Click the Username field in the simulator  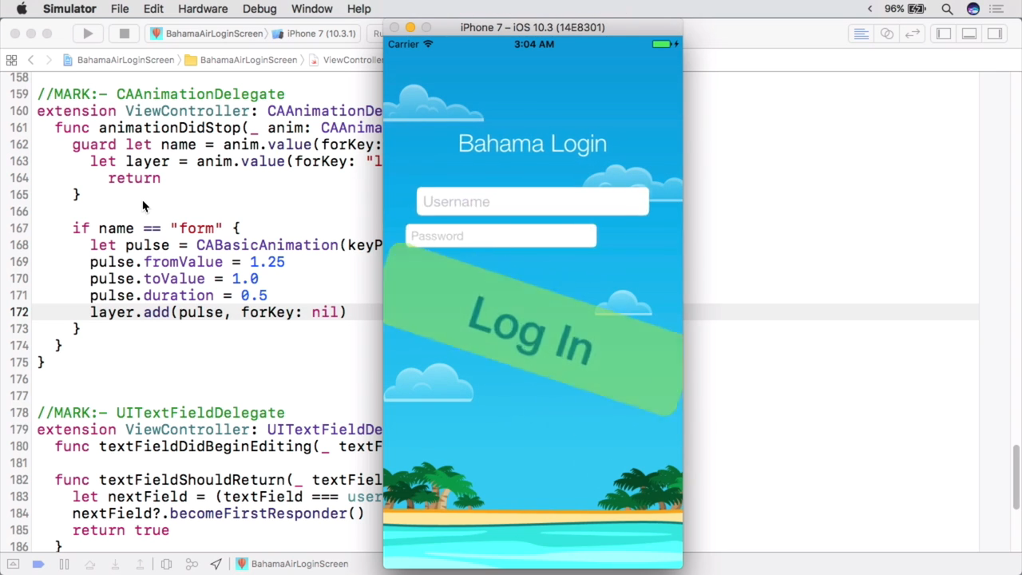click(x=532, y=201)
